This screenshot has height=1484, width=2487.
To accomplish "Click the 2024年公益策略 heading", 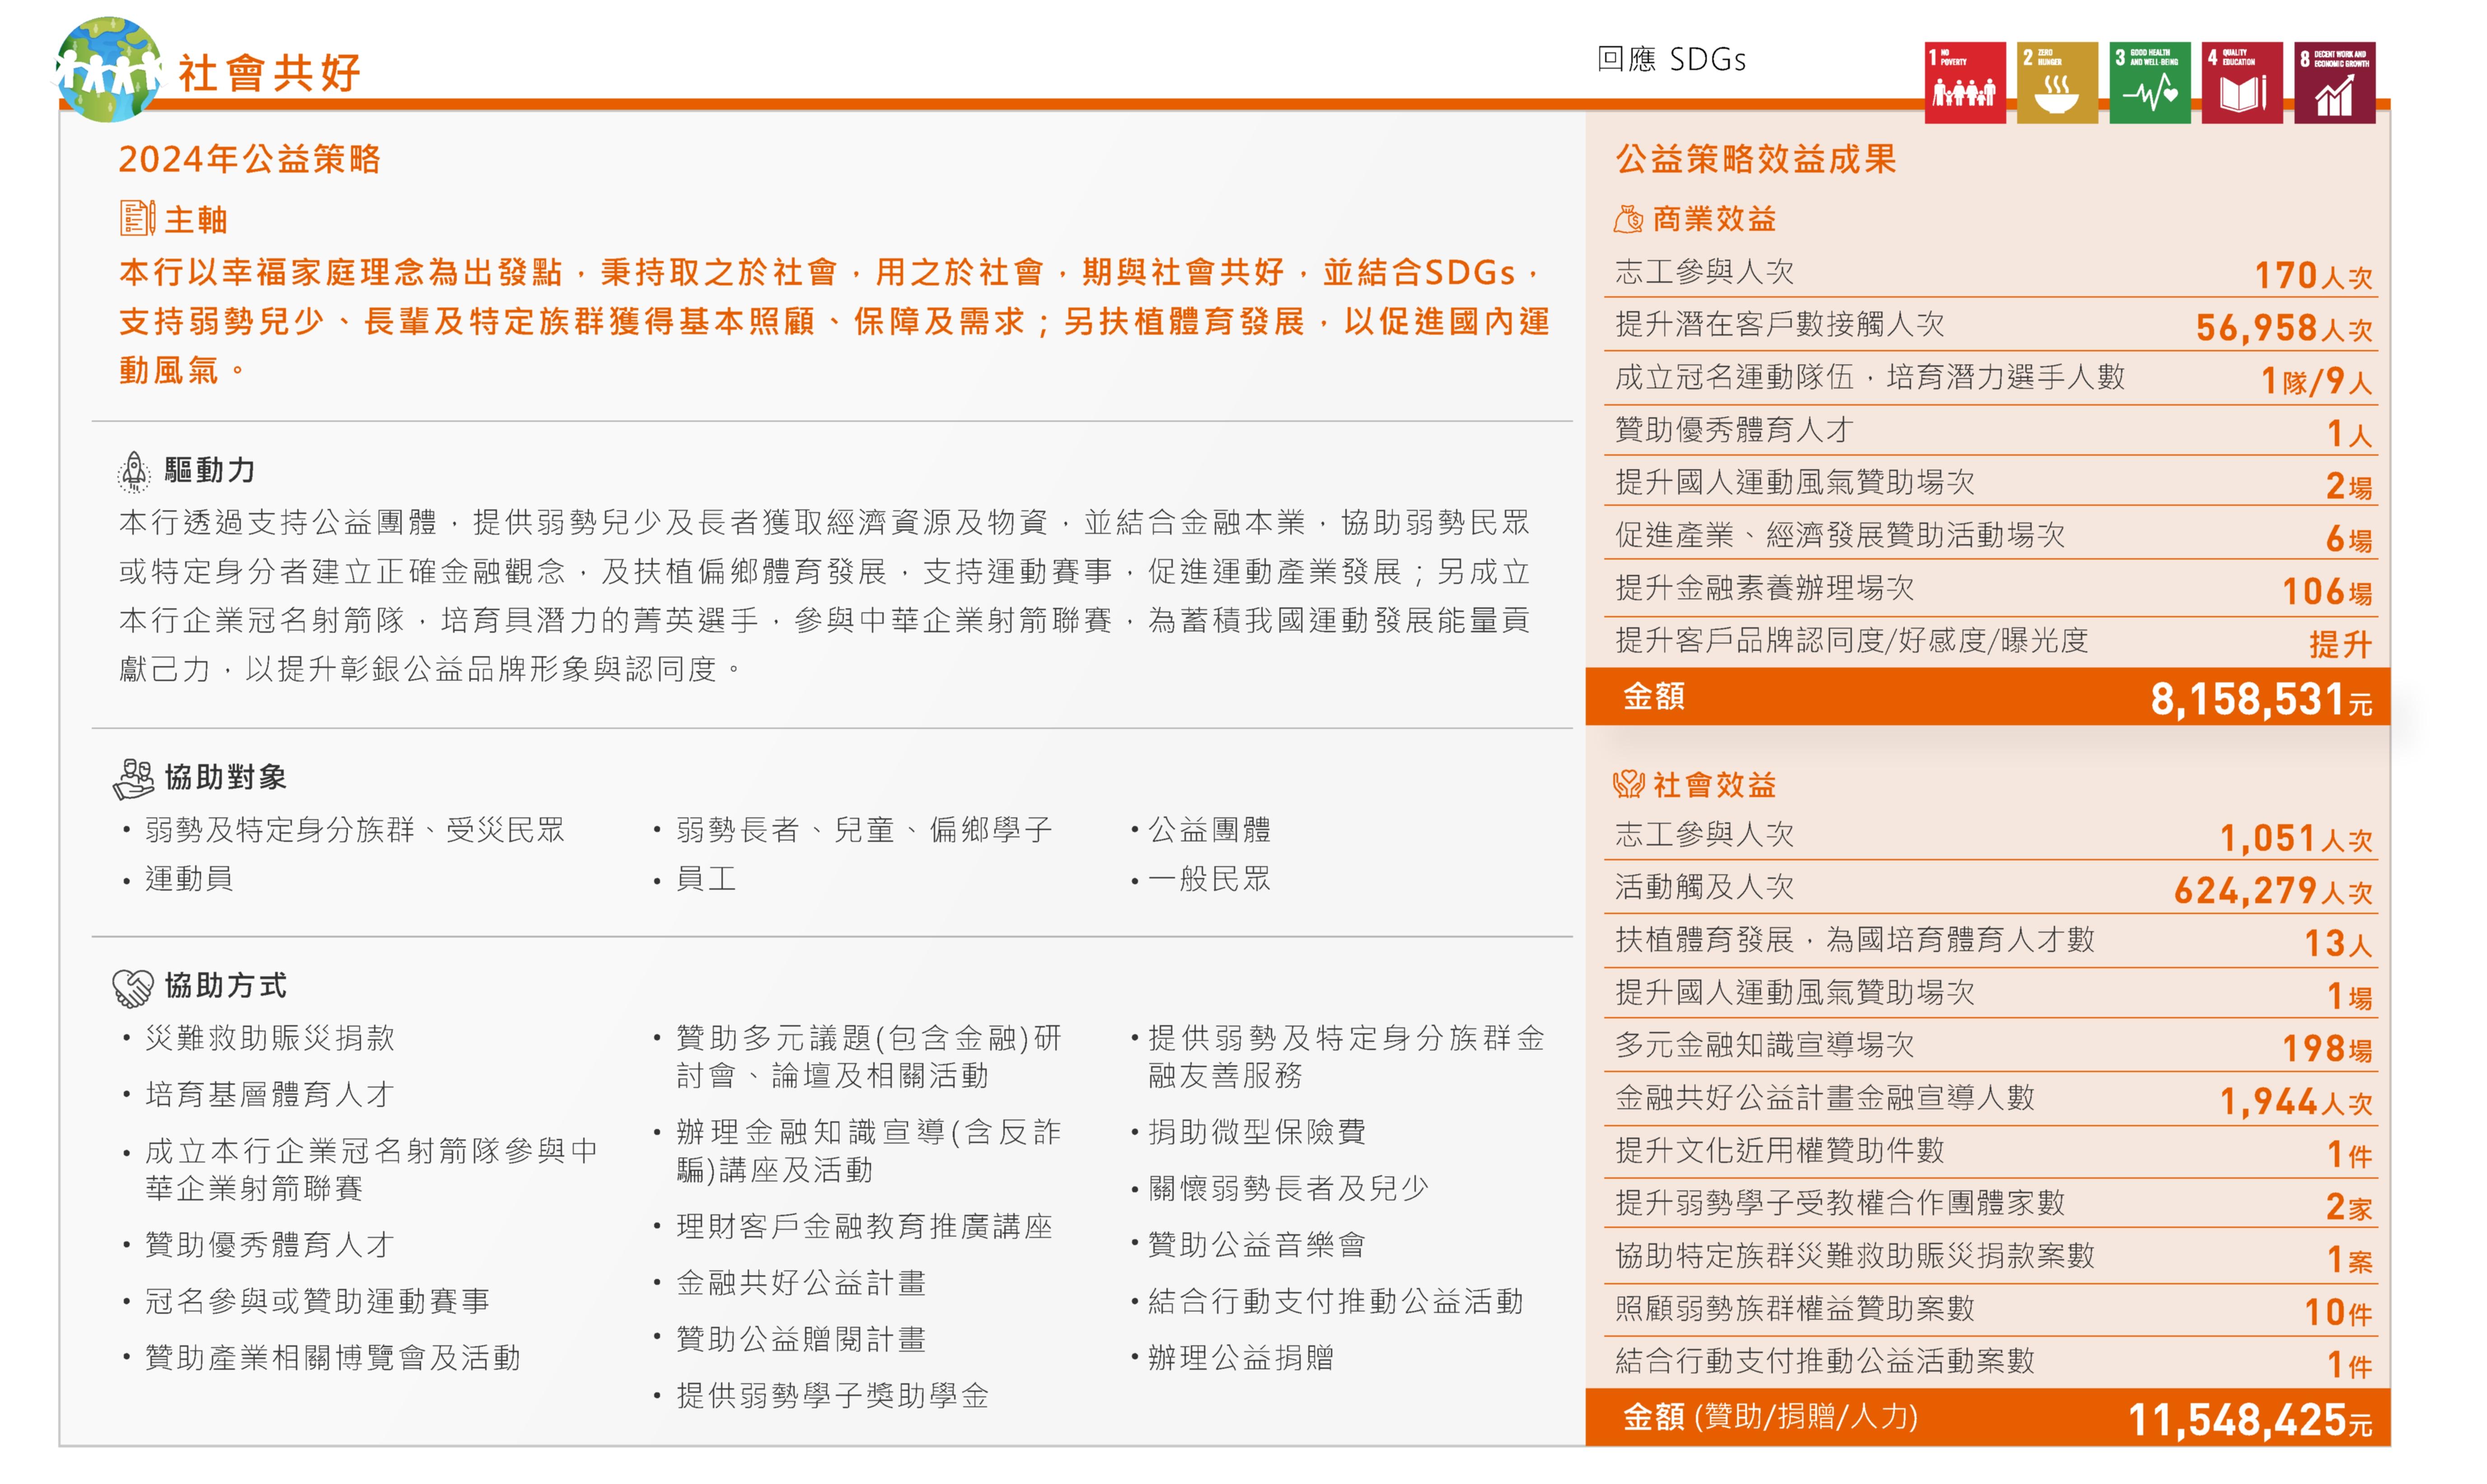I will pos(250,159).
